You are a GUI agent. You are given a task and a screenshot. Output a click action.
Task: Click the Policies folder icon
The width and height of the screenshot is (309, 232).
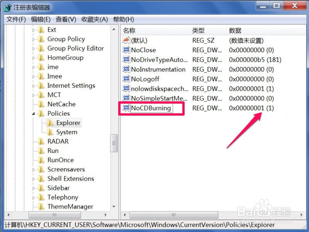pyautogui.click(x=41, y=113)
